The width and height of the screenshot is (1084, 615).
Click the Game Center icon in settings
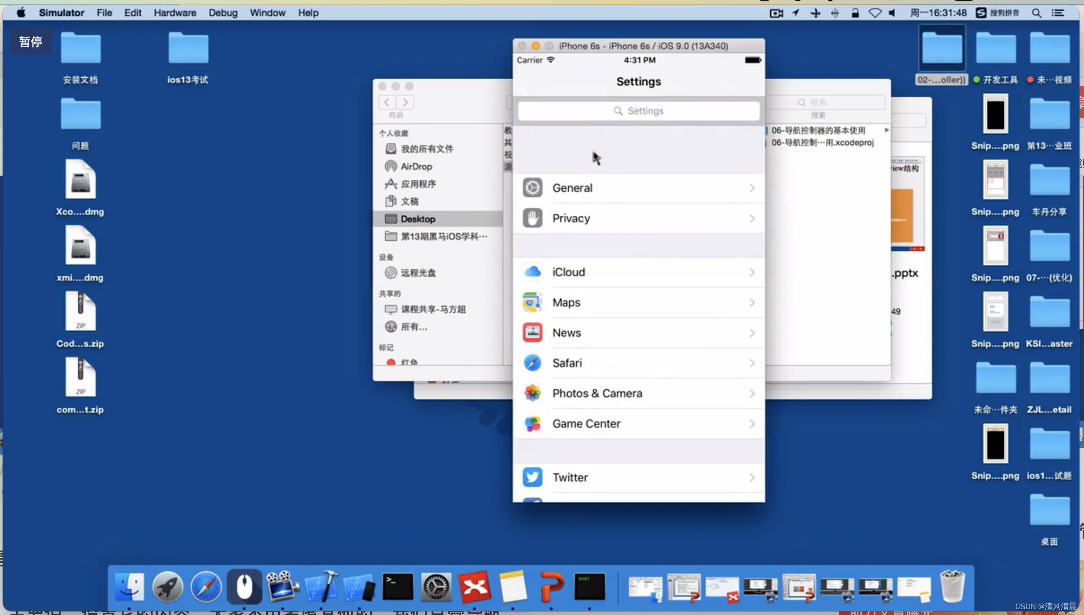[533, 423]
